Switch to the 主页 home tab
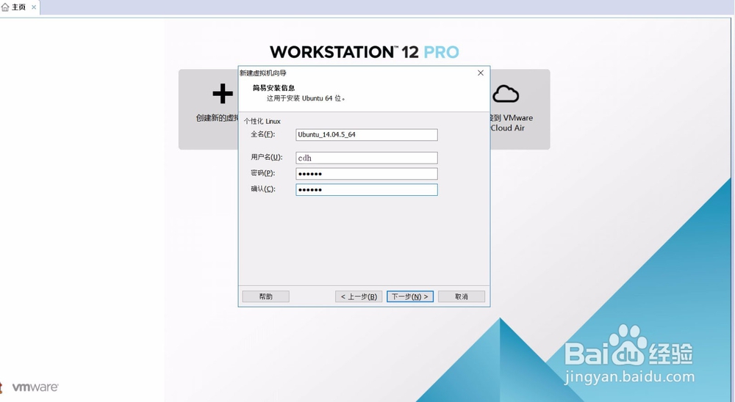Viewport: 735px width, 402px height. [19, 7]
